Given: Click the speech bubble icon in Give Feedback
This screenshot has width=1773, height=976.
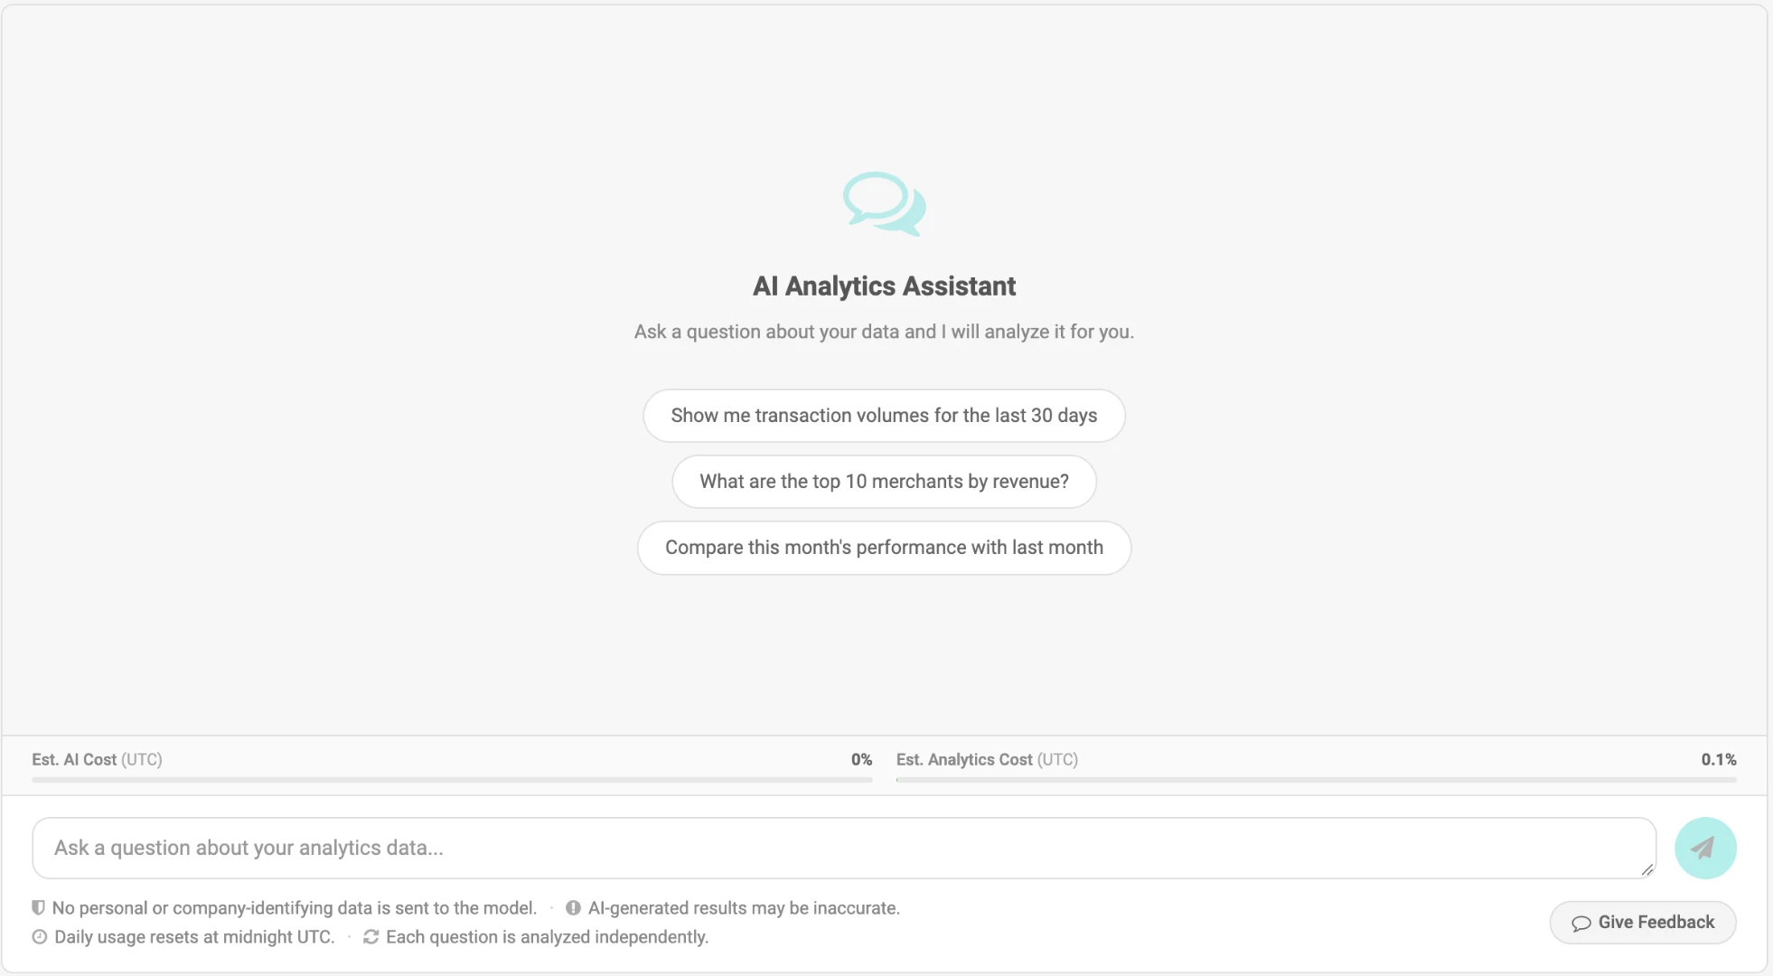Looking at the screenshot, I should click(x=1581, y=923).
